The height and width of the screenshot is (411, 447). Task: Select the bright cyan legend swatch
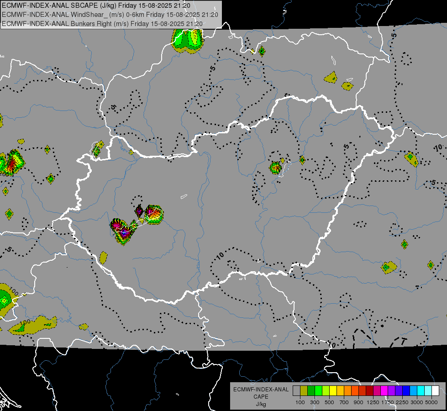coord(421,390)
